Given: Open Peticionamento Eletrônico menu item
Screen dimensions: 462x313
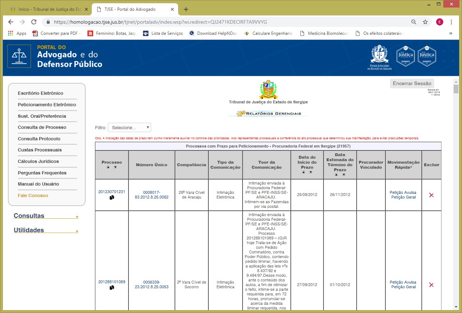Looking at the screenshot, I should (x=47, y=105).
